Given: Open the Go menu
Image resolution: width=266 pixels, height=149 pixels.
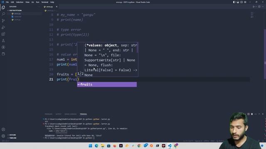Looking at the screenshot, I should [x=32, y=2].
